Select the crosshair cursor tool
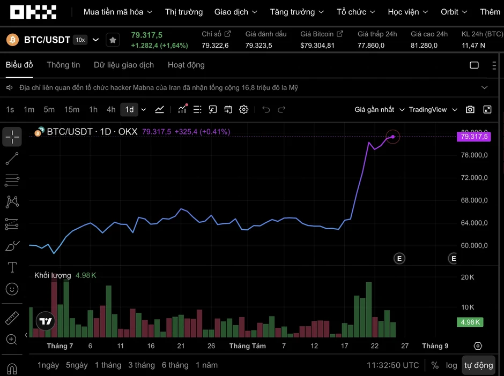The image size is (504, 376). coord(12,137)
